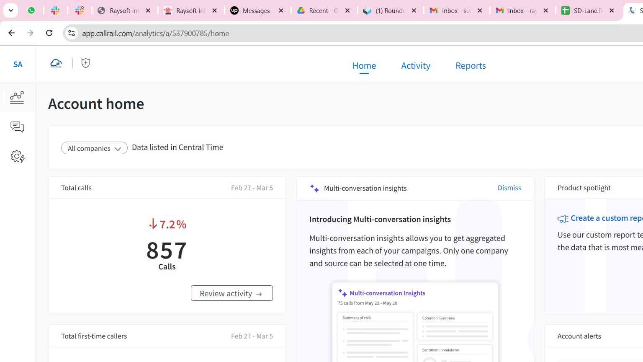
Task: Click the company cloud logo icon
Action: tap(56, 63)
